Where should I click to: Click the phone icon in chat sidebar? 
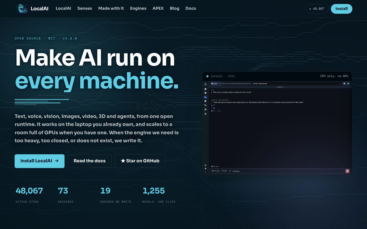[205, 105]
